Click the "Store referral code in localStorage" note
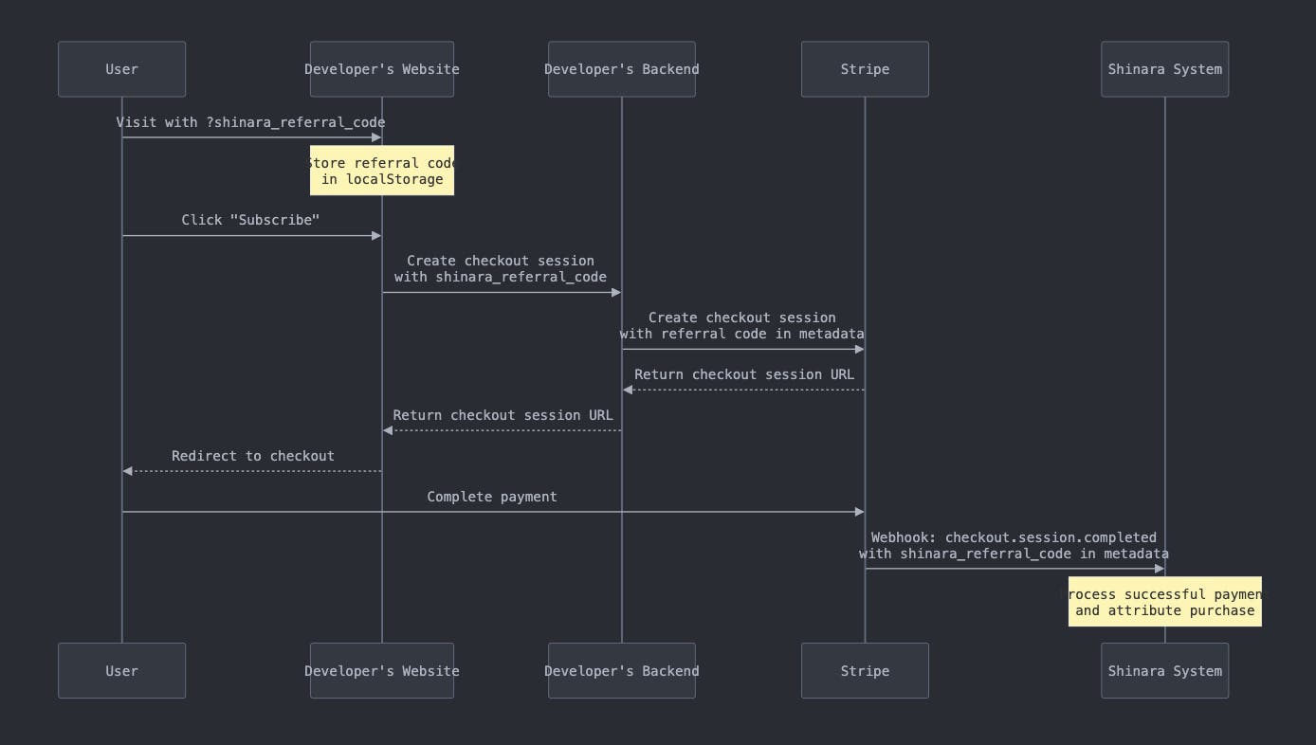This screenshot has height=745, width=1316. (x=382, y=171)
